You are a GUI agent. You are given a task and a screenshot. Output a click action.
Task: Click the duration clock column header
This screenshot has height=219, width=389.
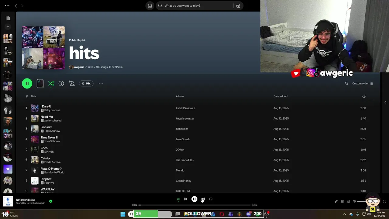click(x=364, y=96)
